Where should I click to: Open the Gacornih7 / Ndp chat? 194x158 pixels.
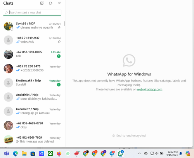pyautogui.click(x=32, y=111)
